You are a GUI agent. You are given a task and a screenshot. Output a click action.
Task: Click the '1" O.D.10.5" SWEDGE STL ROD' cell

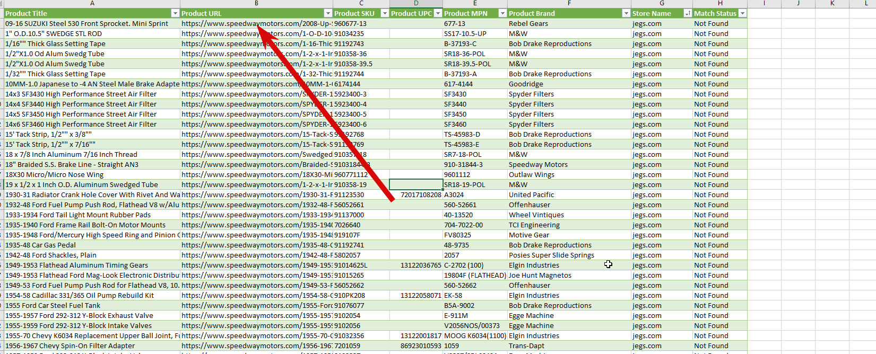[92, 33]
